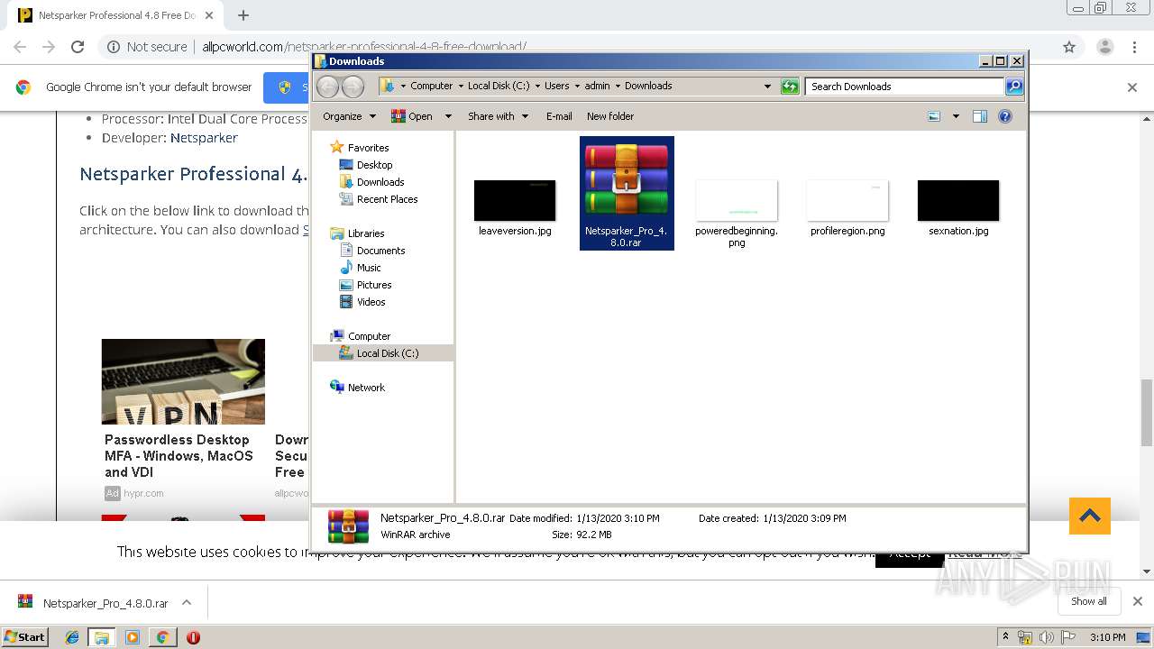Click the orange scroll-to-top arrow button
1154x649 pixels.
tap(1090, 516)
